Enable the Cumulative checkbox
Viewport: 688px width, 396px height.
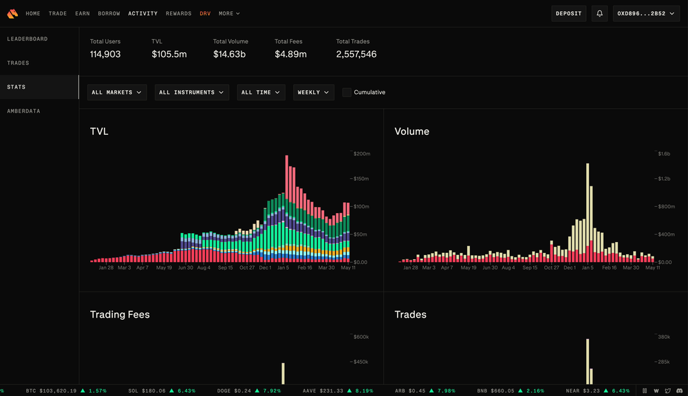coord(347,92)
